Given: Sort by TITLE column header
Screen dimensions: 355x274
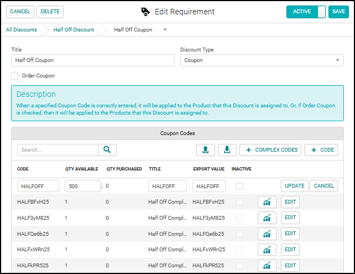Looking at the screenshot, I should [155, 169].
